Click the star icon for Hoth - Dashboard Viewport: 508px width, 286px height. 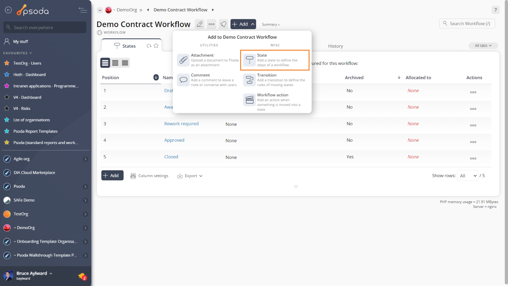tap(7, 74)
